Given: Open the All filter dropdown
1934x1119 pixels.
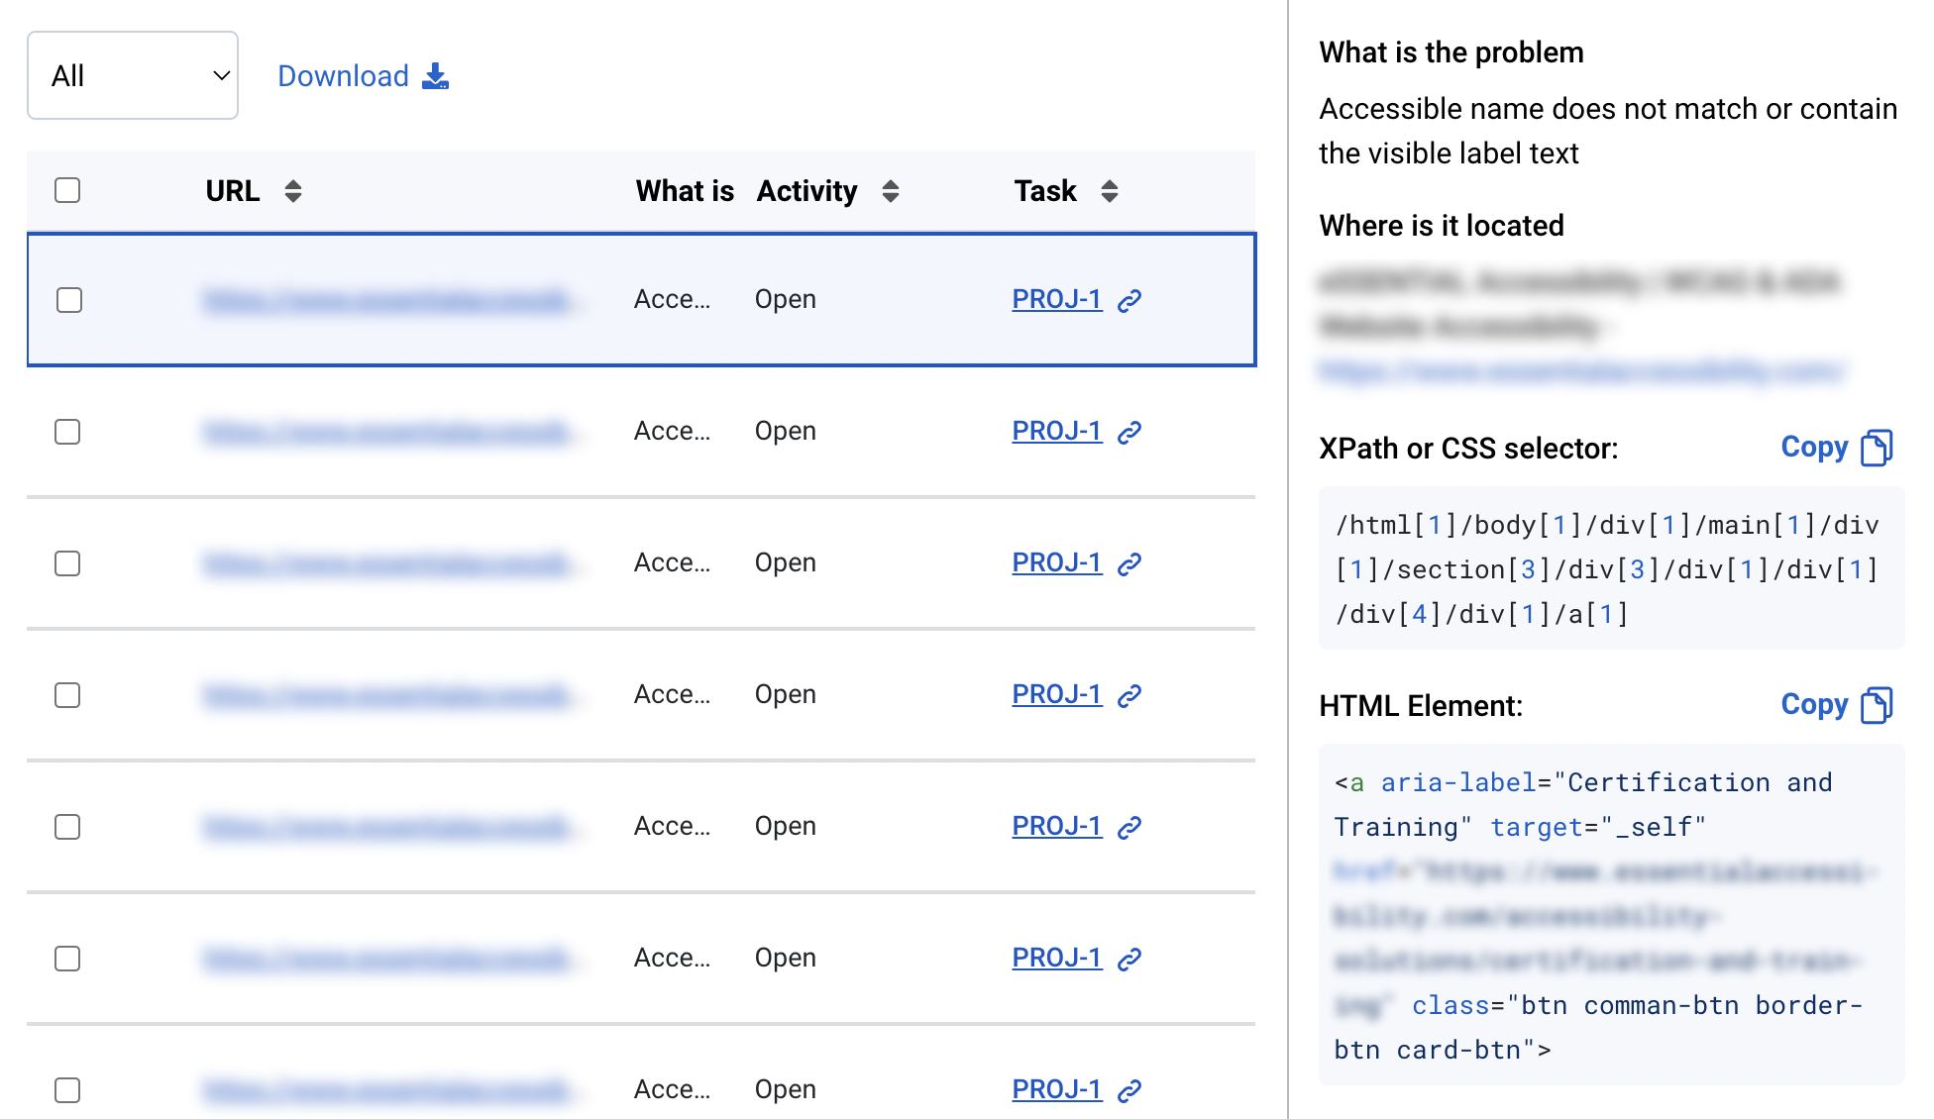Looking at the screenshot, I should pos(133,75).
